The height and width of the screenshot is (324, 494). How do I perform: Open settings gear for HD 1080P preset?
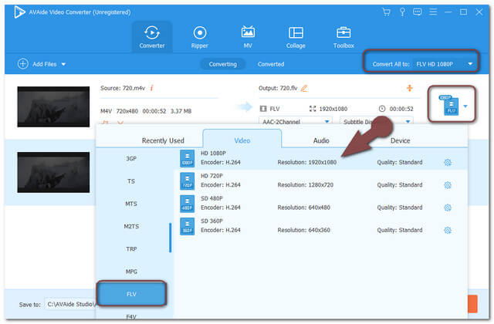pyautogui.click(x=448, y=163)
